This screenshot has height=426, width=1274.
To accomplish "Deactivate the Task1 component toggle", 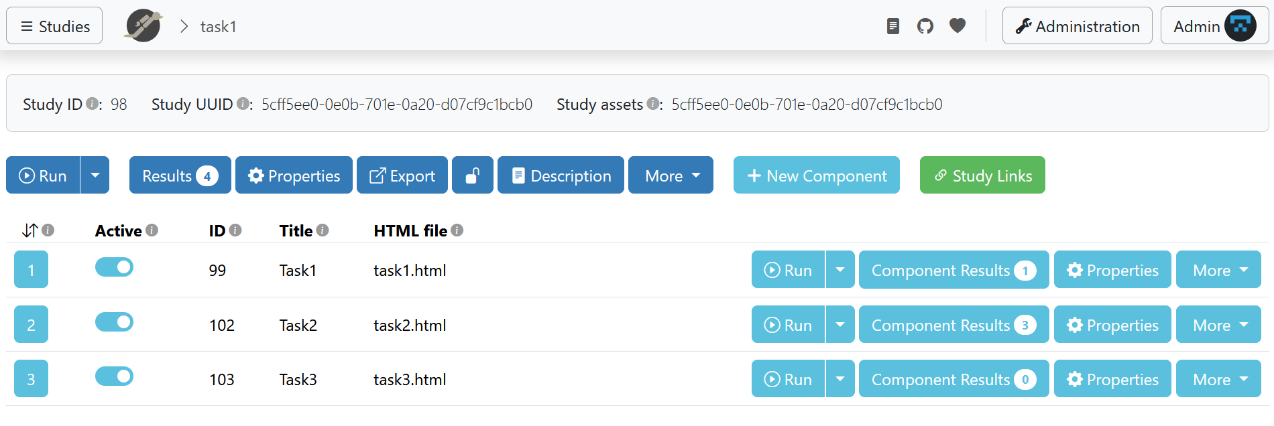I will pyautogui.click(x=115, y=267).
